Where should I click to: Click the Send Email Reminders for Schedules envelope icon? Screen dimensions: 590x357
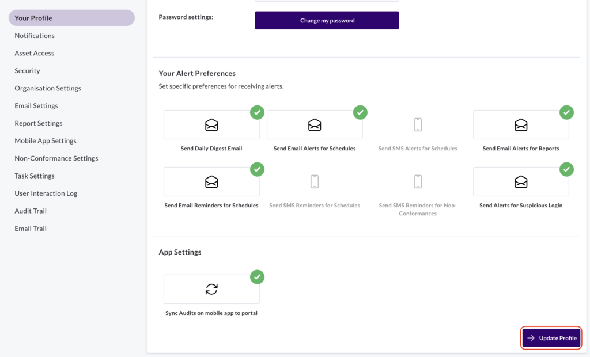[211, 182]
